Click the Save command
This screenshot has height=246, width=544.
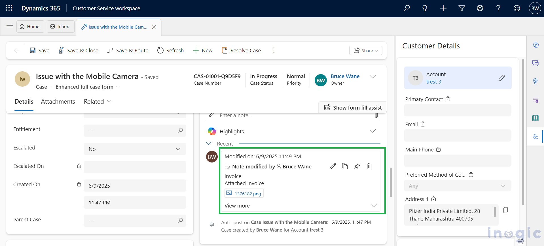click(40, 50)
